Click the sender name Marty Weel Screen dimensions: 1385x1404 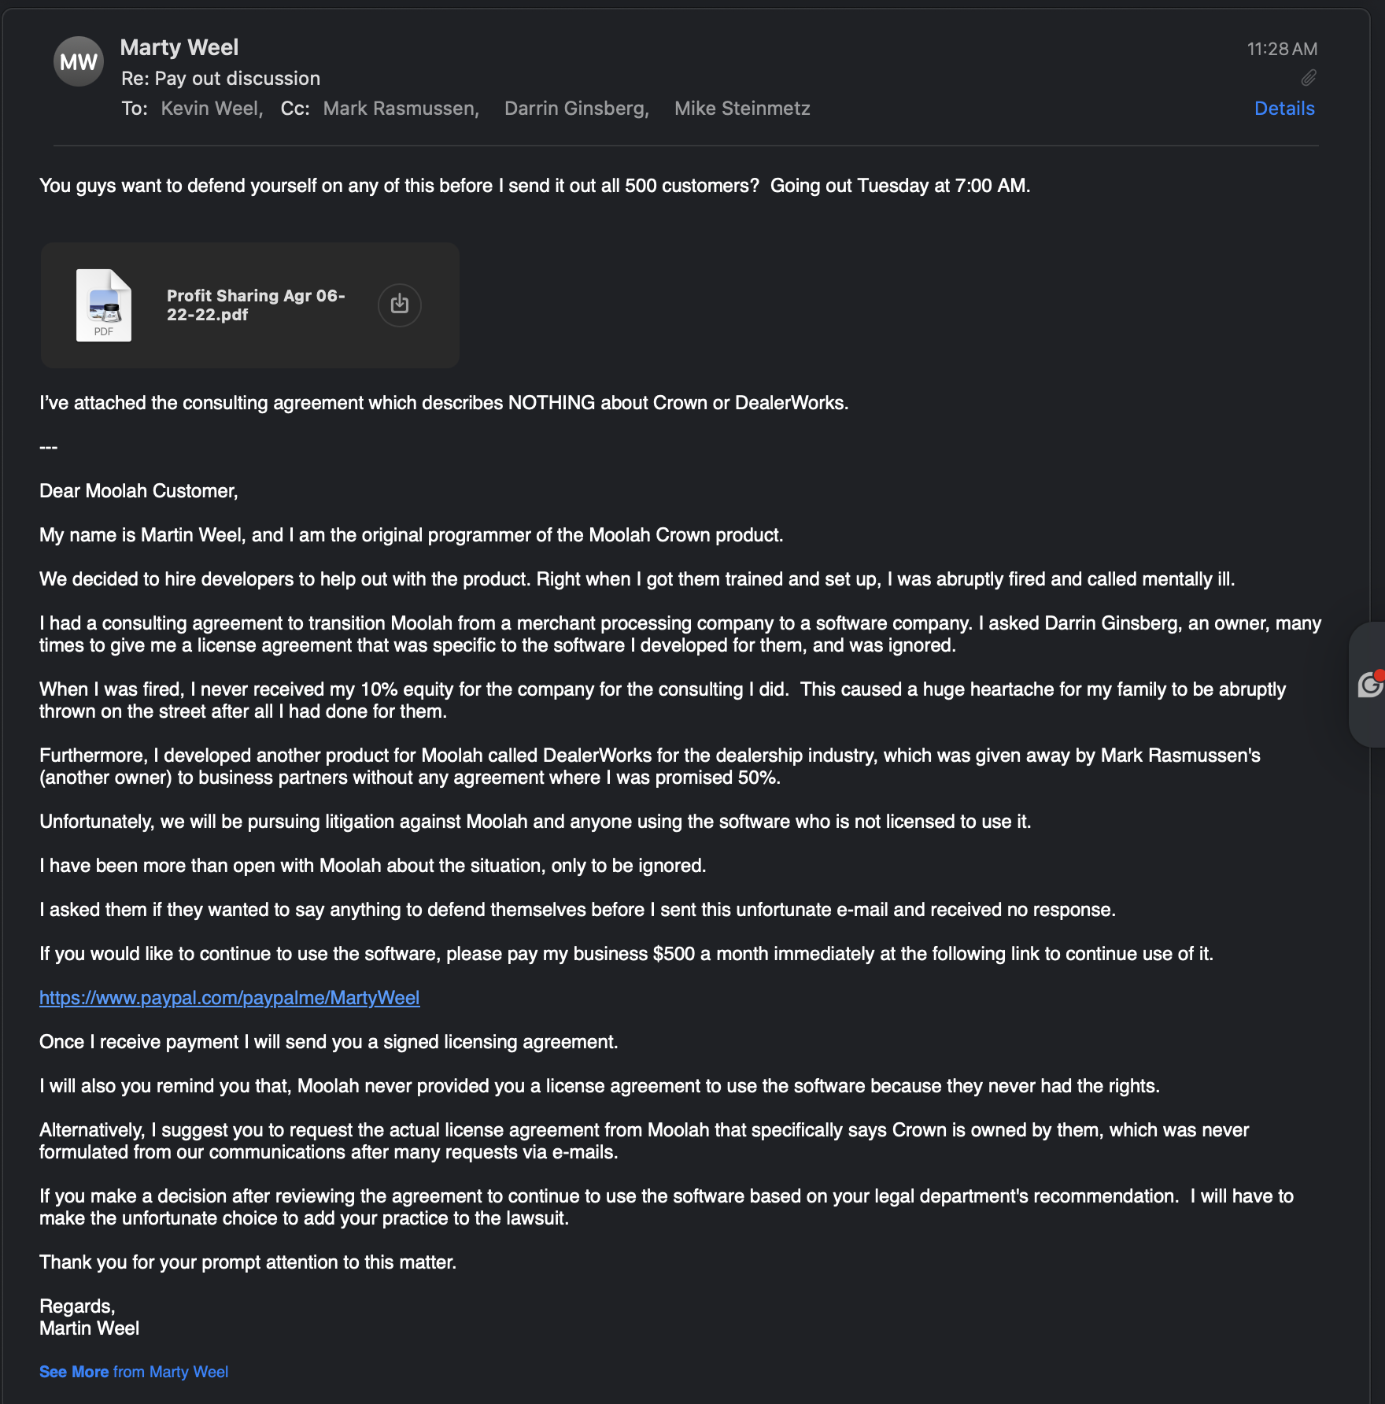(x=179, y=48)
